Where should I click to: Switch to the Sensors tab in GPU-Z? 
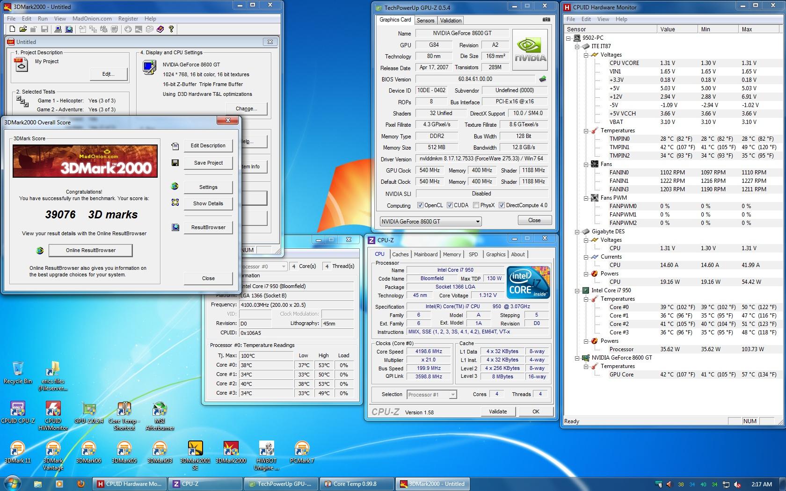pos(425,21)
